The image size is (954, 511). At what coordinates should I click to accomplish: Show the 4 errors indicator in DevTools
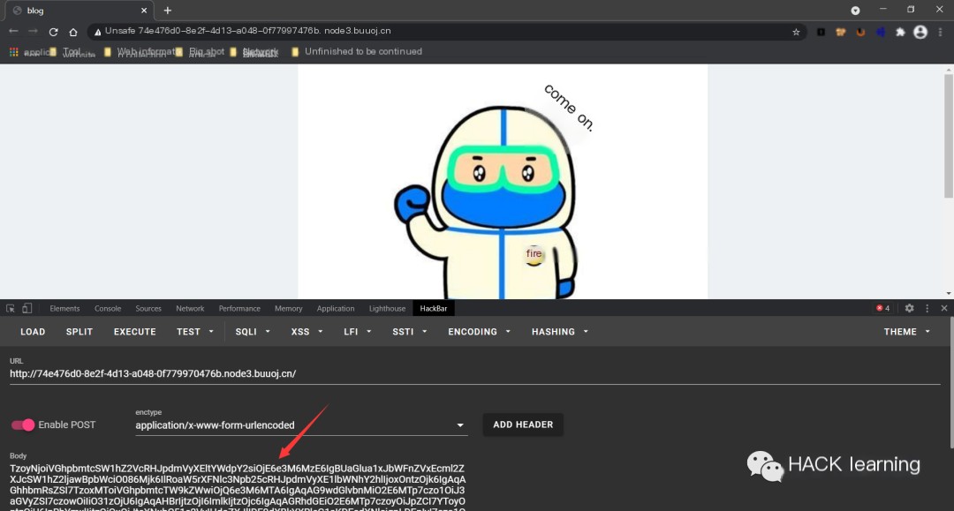pos(882,308)
